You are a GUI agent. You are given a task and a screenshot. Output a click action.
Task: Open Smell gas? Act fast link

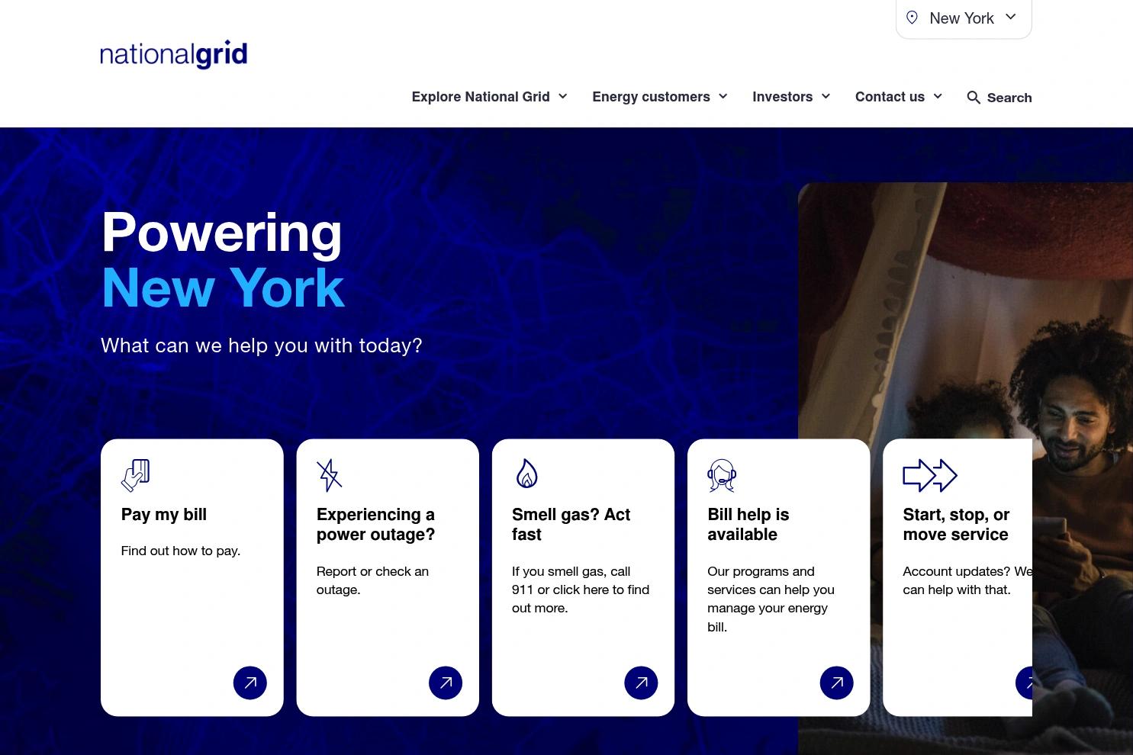click(x=571, y=525)
